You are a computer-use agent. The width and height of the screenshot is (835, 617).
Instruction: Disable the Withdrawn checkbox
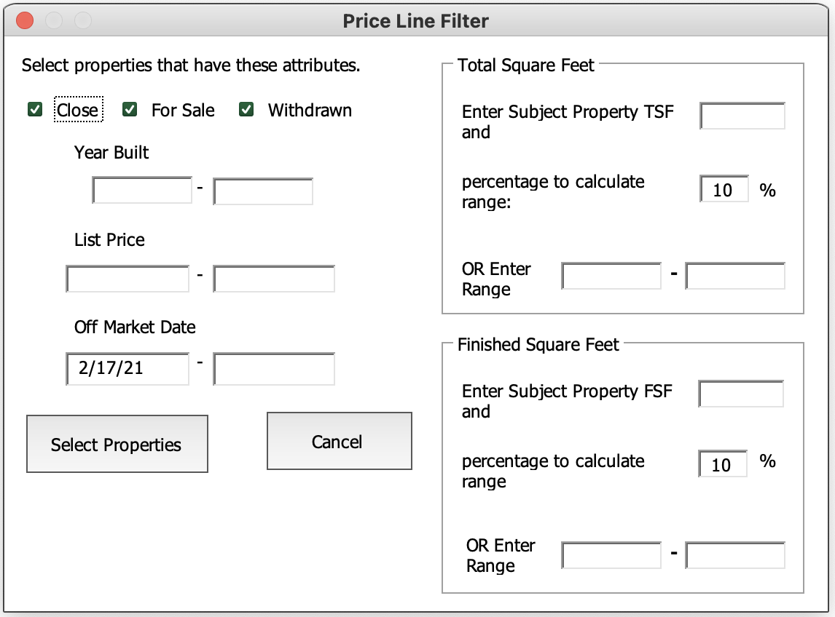[x=246, y=110]
